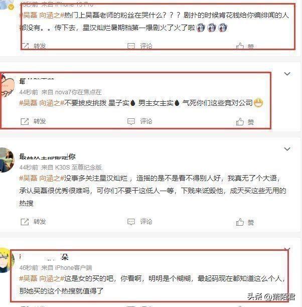The height and width of the screenshot is (307, 302).
Task: Click 转发 text on first post
Action: [40, 46]
